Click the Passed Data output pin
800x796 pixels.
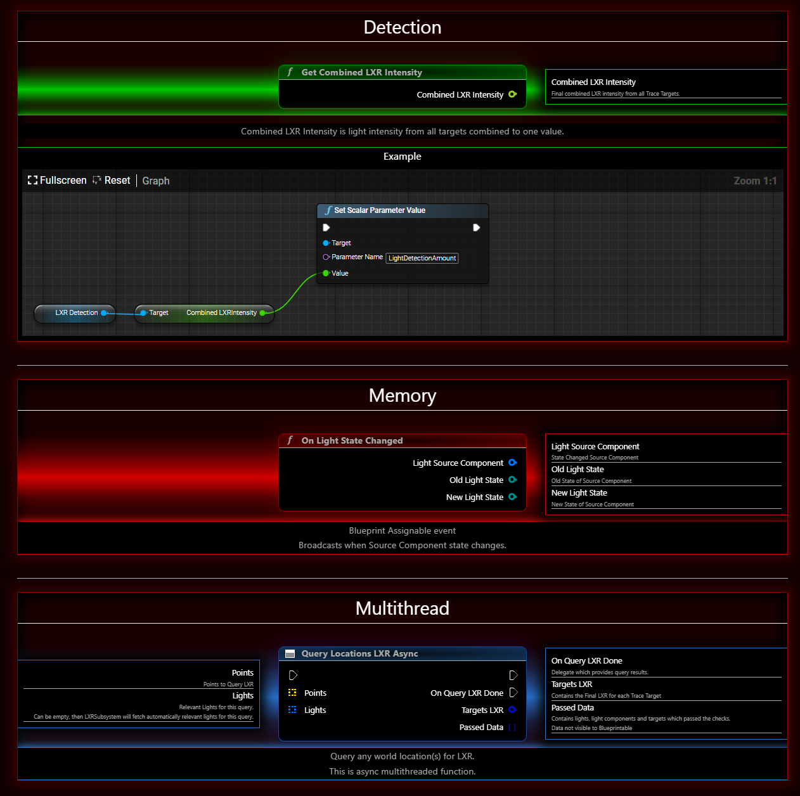click(x=512, y=728)
